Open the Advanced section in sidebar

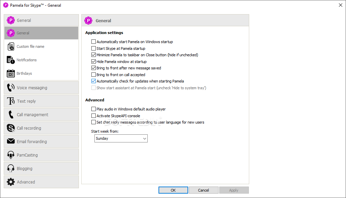click(x=41, y=182)
